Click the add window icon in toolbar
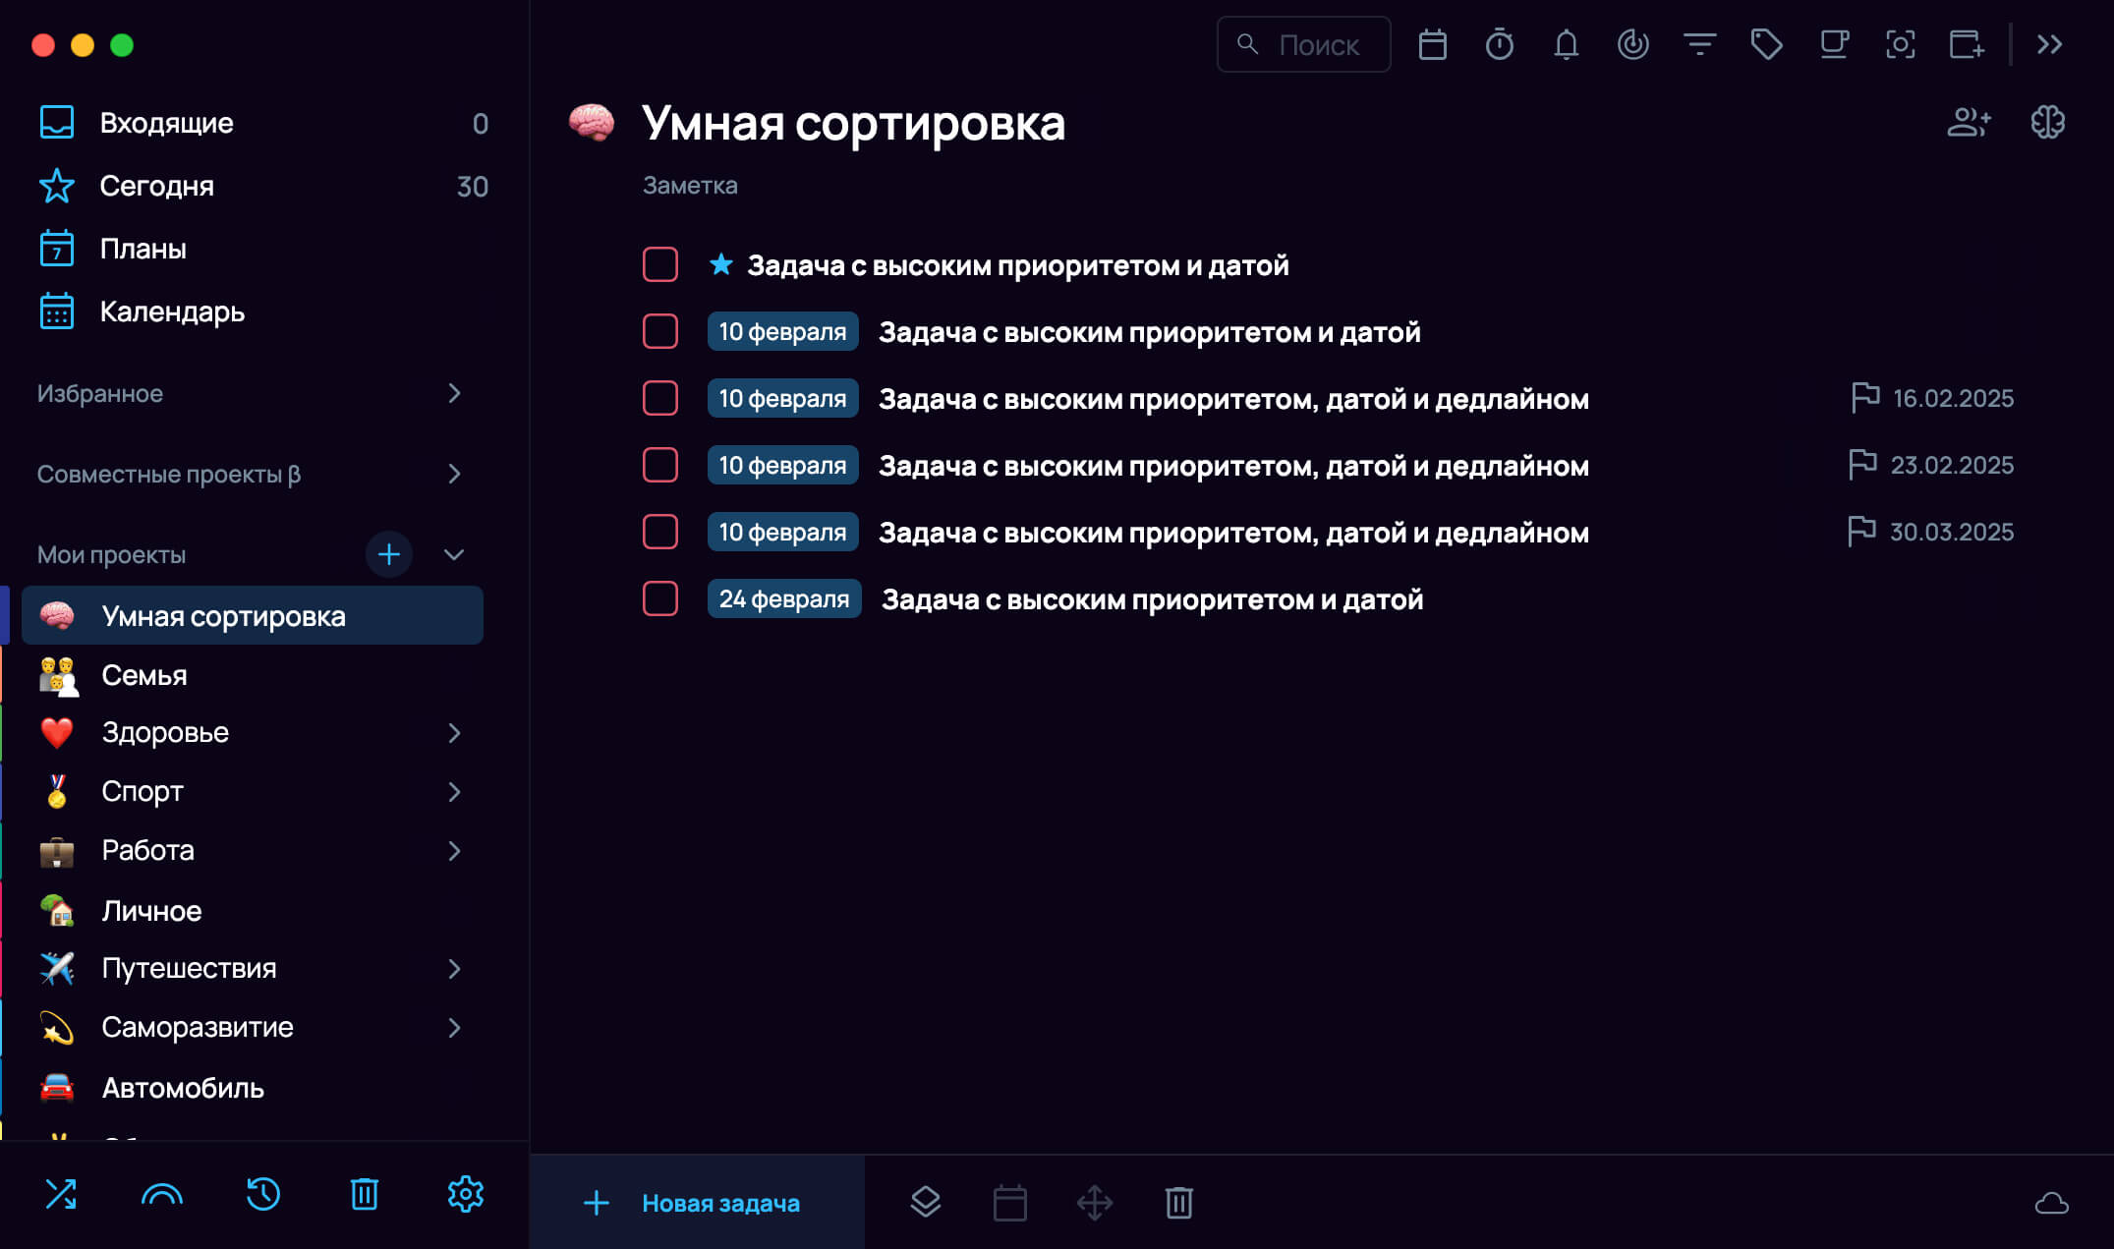This screenshot has width=2114, height=1249. tap(1967, 44)
